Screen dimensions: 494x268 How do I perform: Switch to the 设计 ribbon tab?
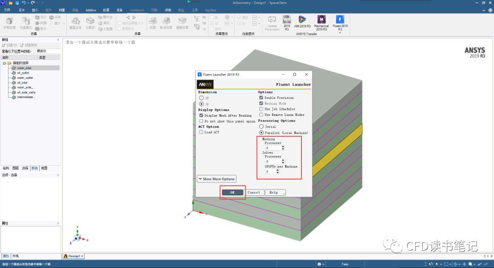(x=21, y=10)
